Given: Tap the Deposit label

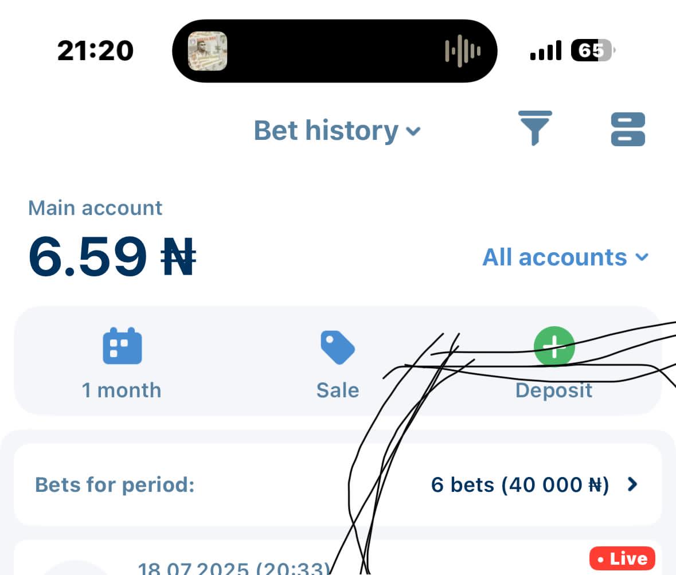Looking at the screenshot, I should pyautogui.click(x=554, y=390).
